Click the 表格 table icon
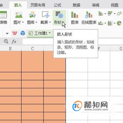The image size is (123, 123). pos(3,15)
